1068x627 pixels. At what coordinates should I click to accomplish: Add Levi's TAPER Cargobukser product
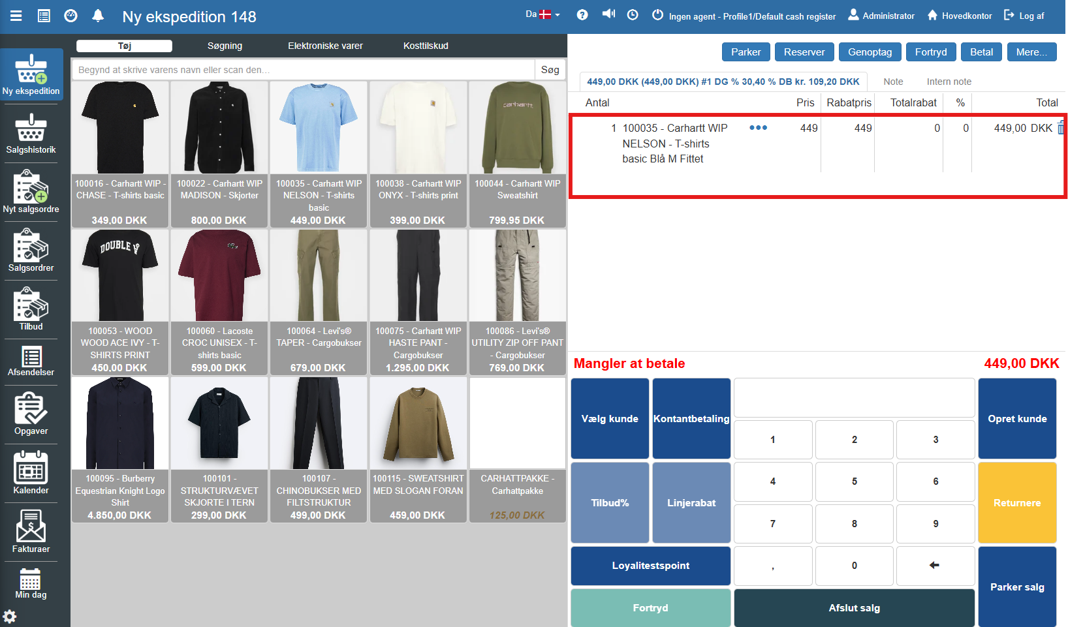(x=319, y=302)
